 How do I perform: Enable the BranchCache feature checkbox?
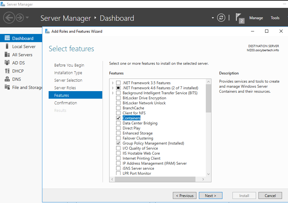pyautogui.click(x=118, y=108)
